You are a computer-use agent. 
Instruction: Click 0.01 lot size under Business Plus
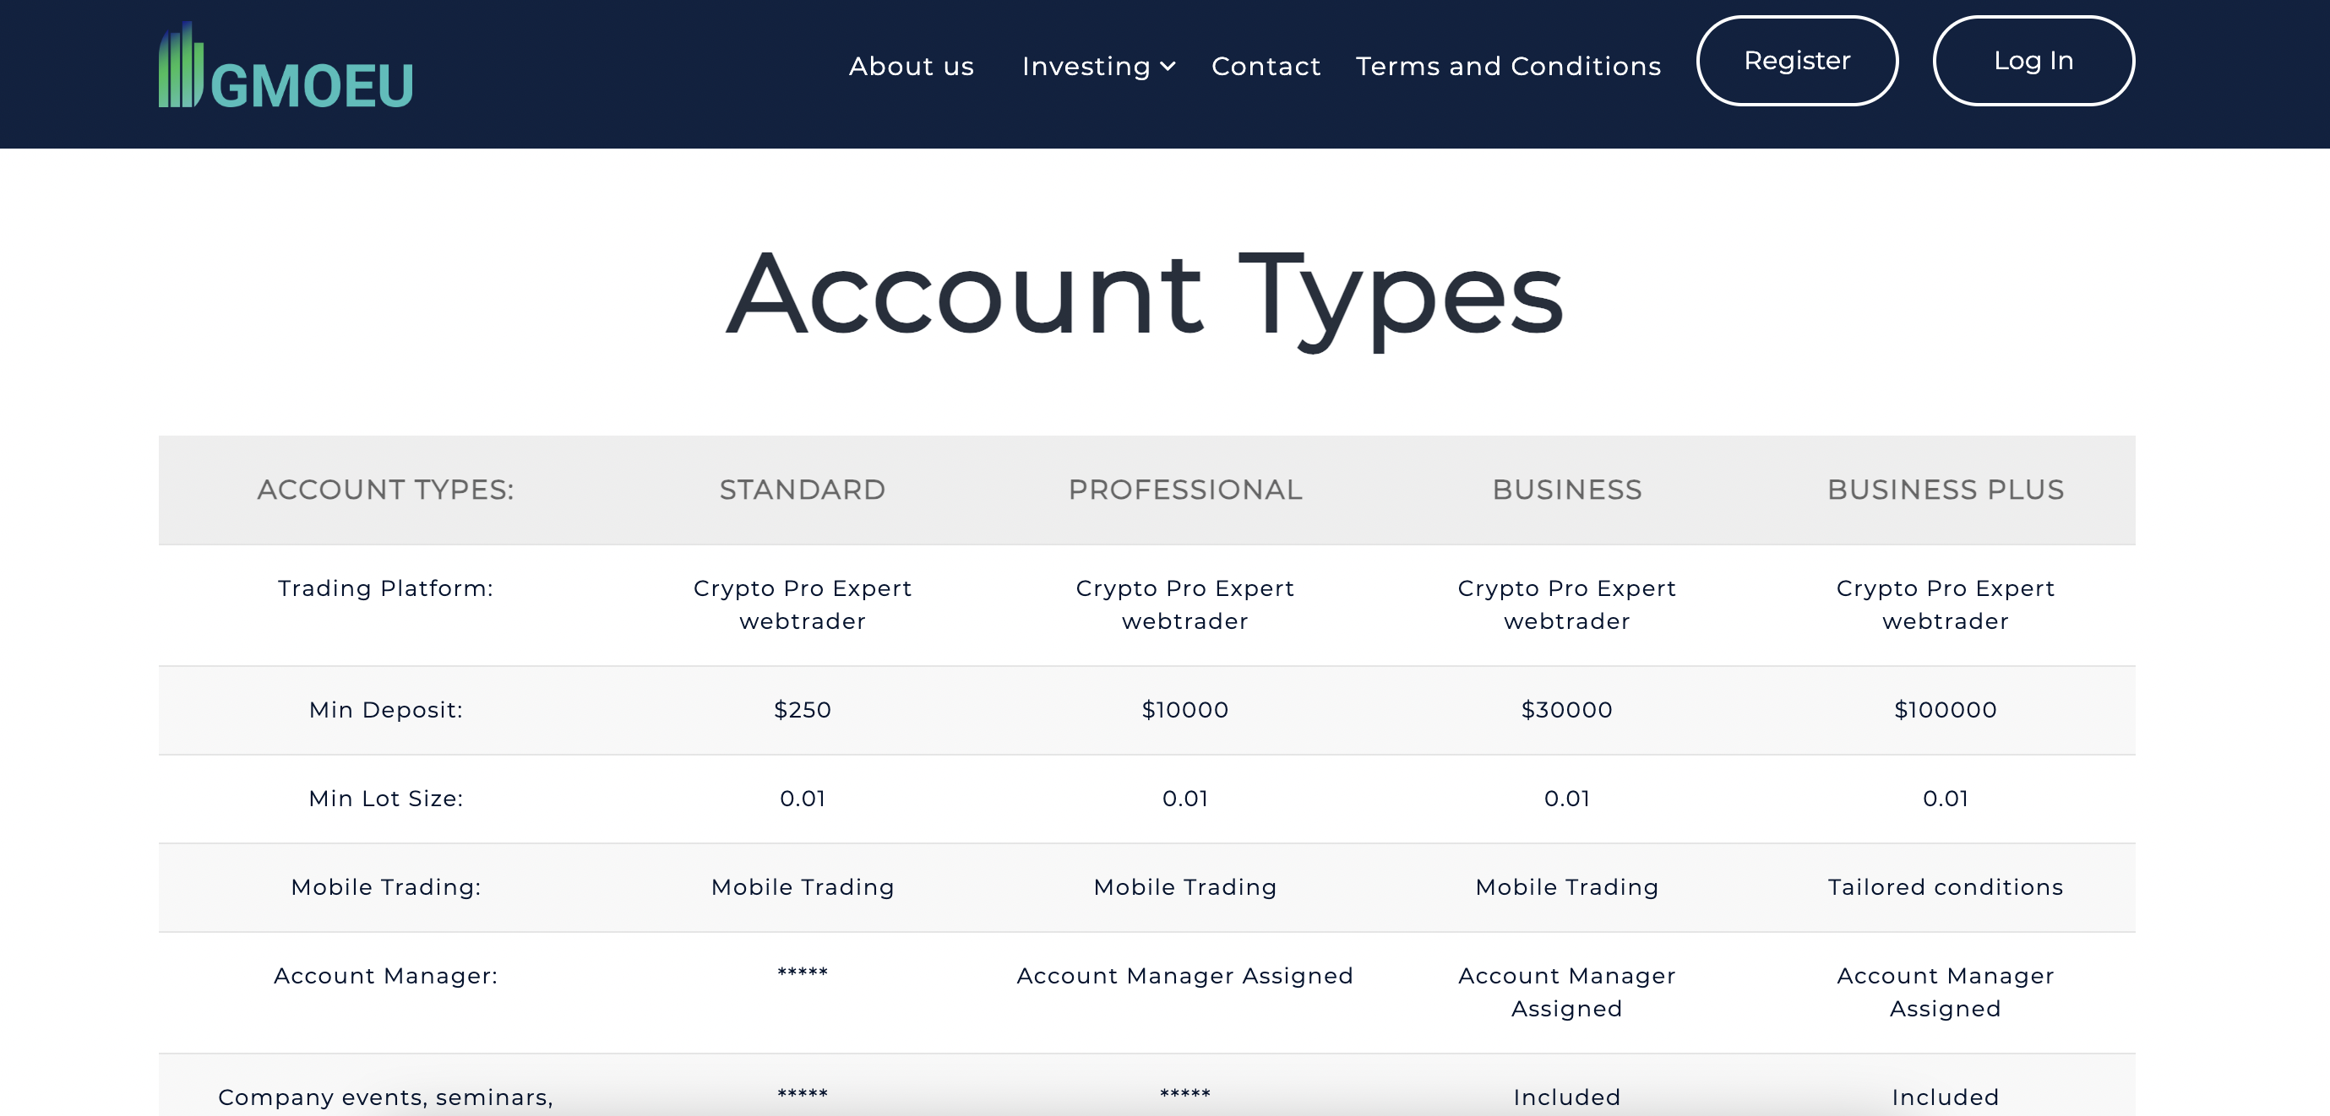tap(1946, 798)
